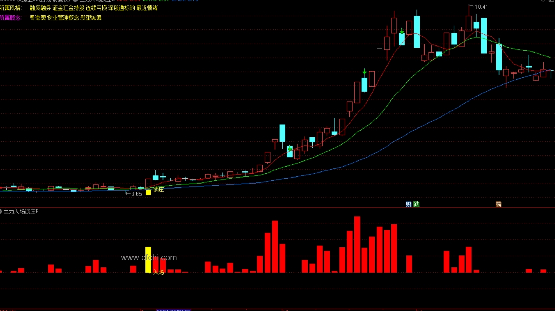Click the 物业管理概念 concept tag
Viewport: 555px width, 311px height.
(x=63, y=17)
